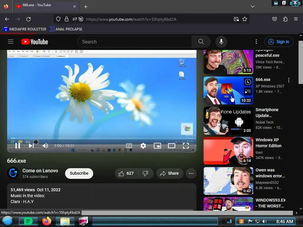Focus the YouTube Search field
The width and height of the screenshot is (303, 227).
[x=135, y=42]
